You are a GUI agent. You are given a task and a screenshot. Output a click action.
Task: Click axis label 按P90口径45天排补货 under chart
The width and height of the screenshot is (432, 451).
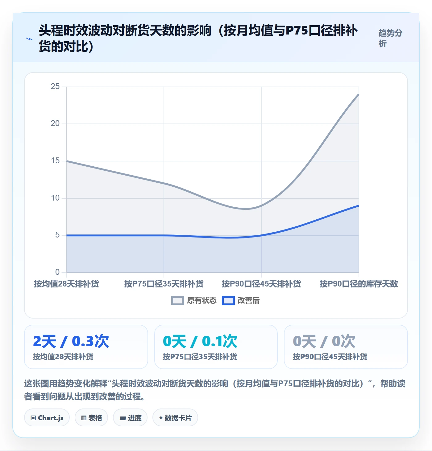pyautogui.click(x=261, y=284)
